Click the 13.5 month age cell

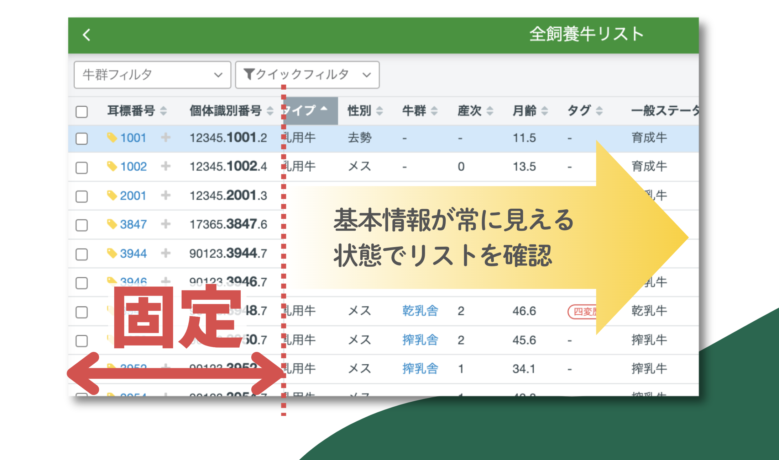524,167
